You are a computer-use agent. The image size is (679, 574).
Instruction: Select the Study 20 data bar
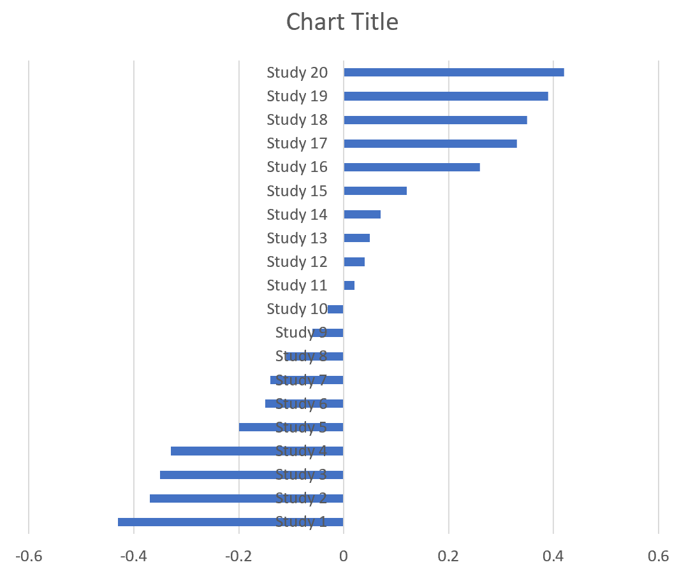point(453,72)
